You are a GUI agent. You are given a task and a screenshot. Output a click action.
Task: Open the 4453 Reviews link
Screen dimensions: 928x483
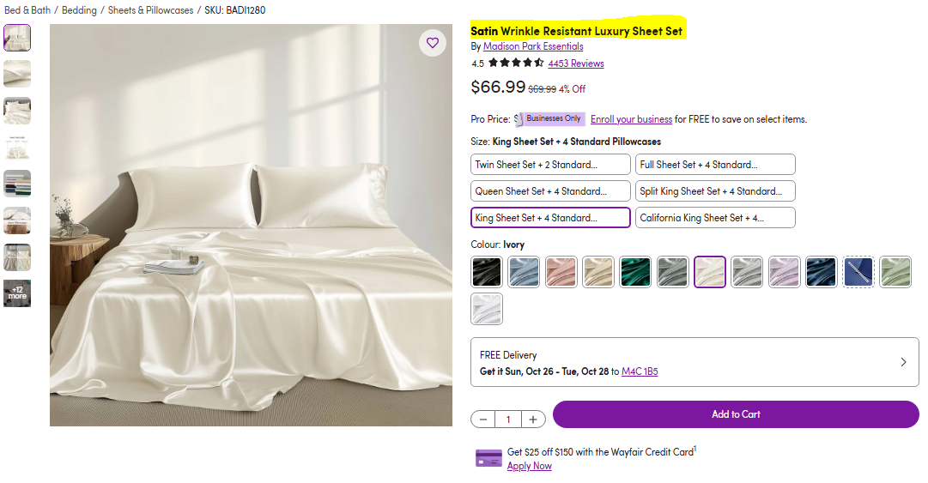[576, 63]
